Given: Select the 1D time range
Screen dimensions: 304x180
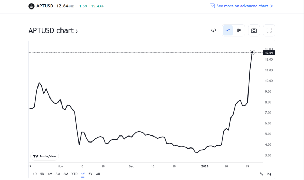Looking at the screenshot, I should coord(35,174).
